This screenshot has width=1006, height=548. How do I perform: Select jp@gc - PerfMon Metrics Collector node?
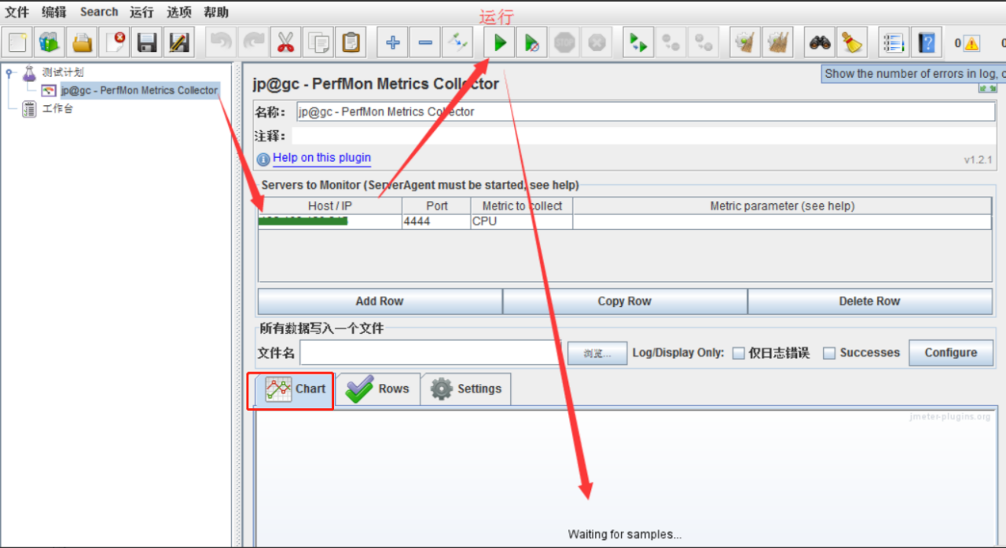coord(139,90)
